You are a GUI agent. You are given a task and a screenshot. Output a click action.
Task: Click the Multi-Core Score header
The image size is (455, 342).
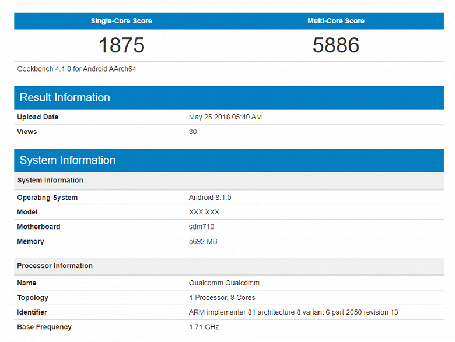click(336, 21)
